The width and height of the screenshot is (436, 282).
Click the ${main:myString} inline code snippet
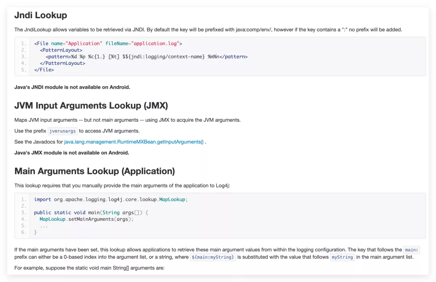[x=213, y=257]
